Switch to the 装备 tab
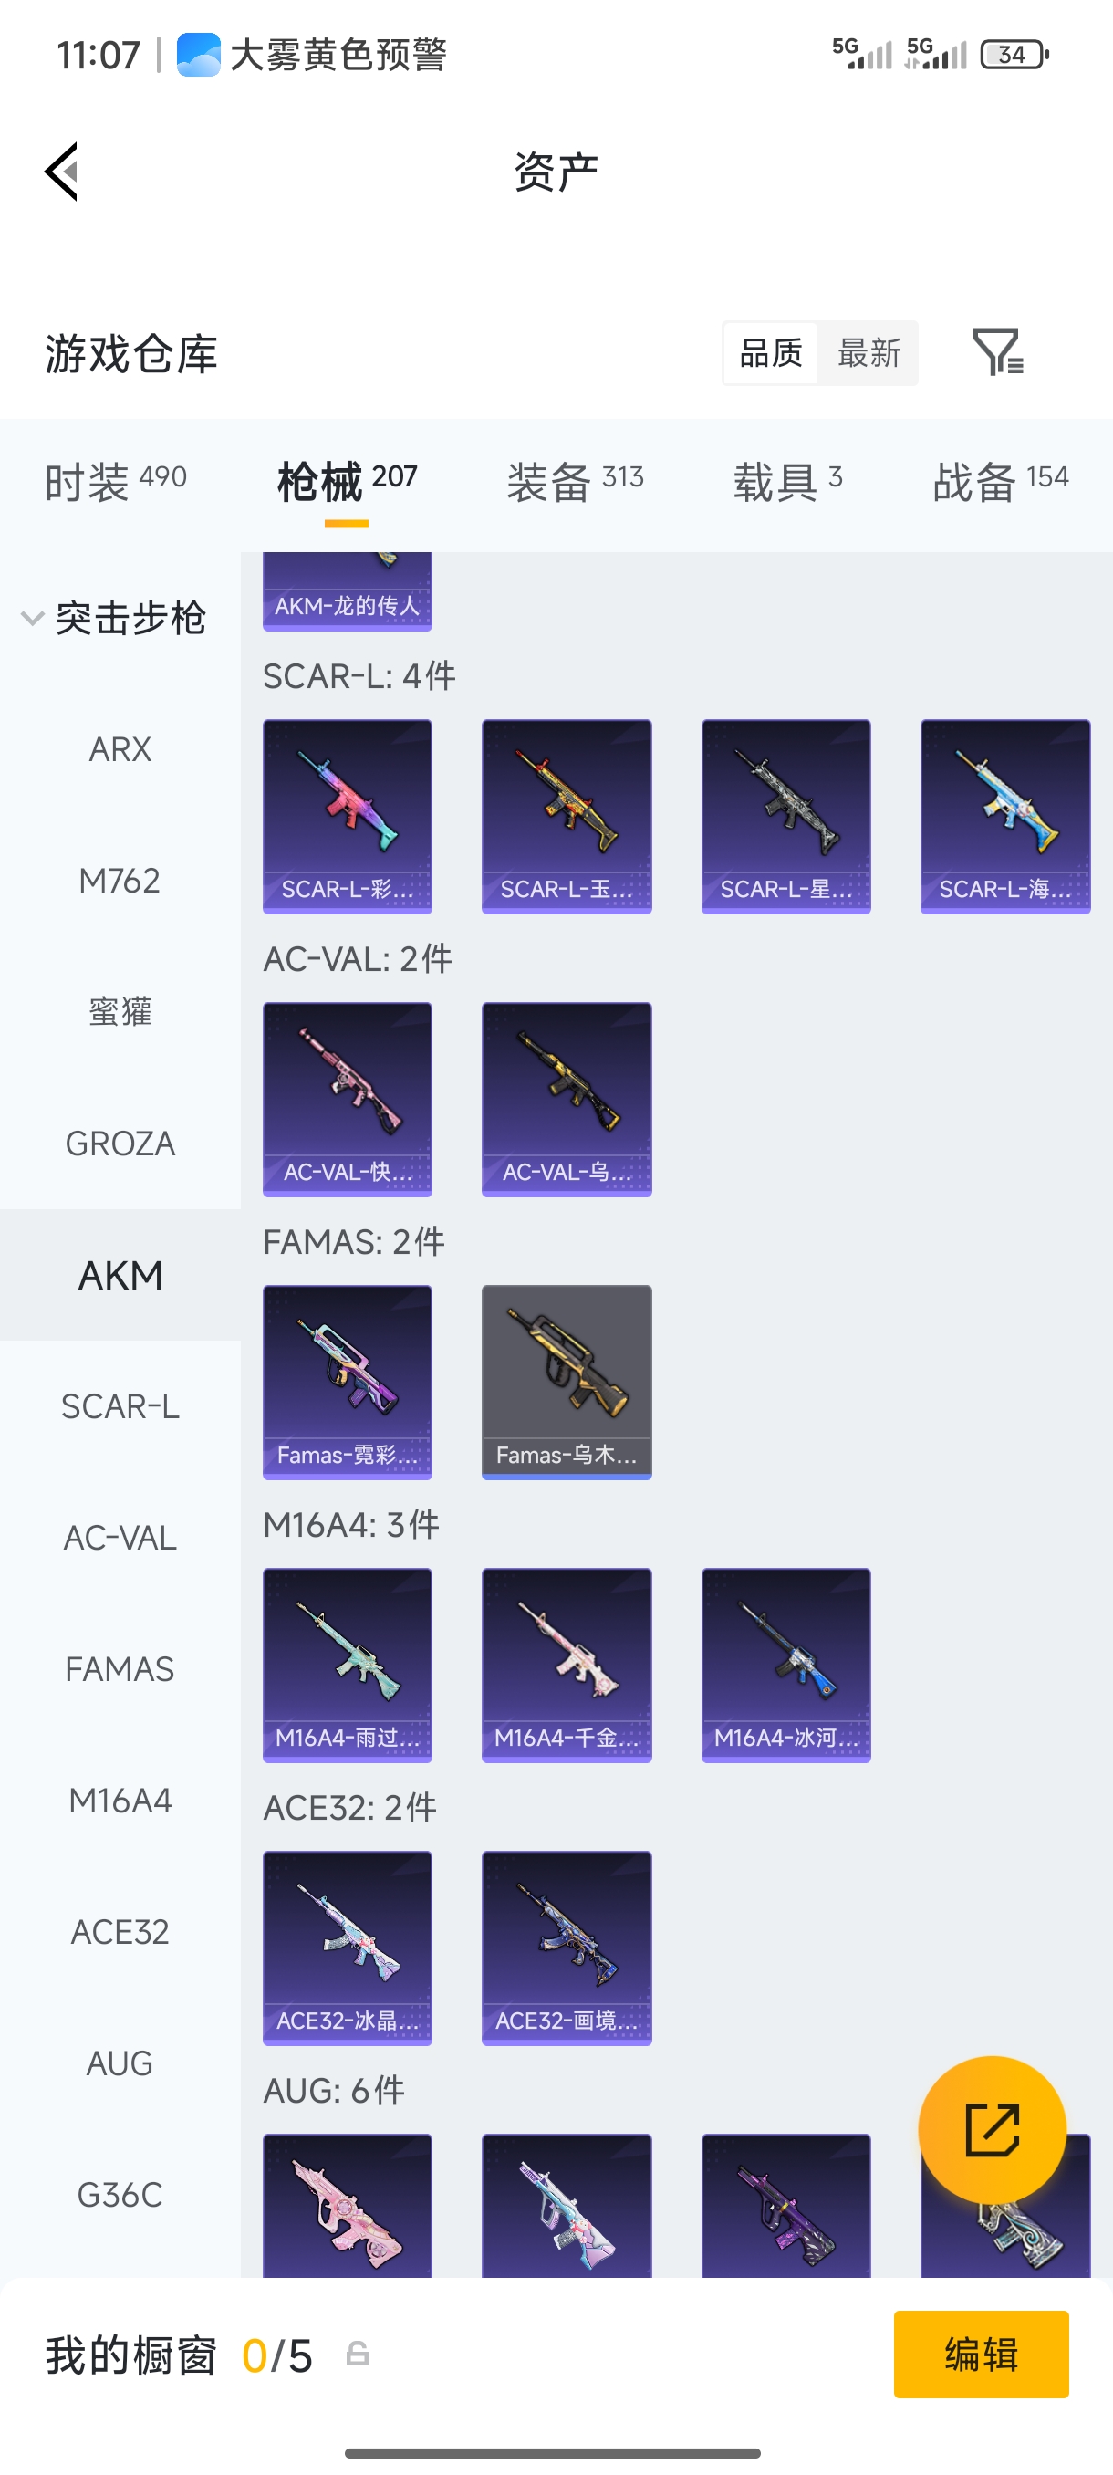This screenshot has height=2475, width=1113. click(x=576, y=480)
